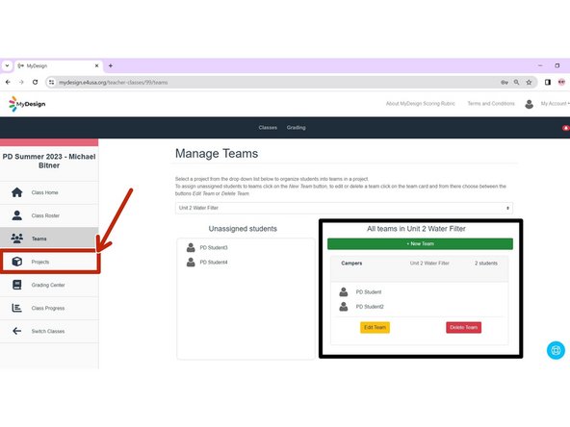The width and height of the screenshot is (570, 427).
Task: Click the Grading Center book icon
Action: [x=16, y=285]
